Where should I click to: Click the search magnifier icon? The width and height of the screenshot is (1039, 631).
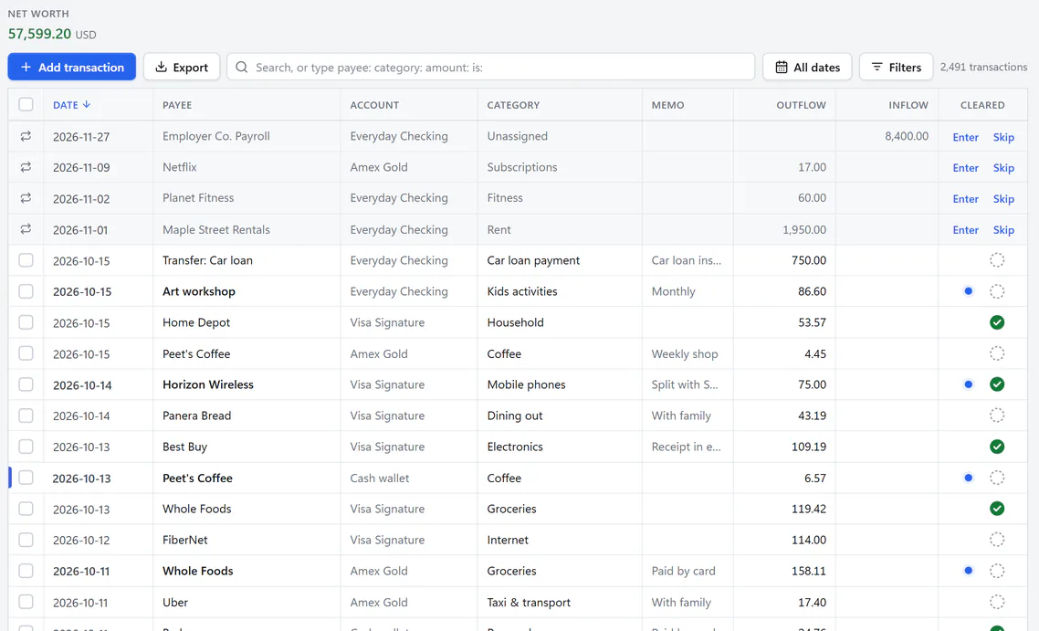[x=242, y=67]
